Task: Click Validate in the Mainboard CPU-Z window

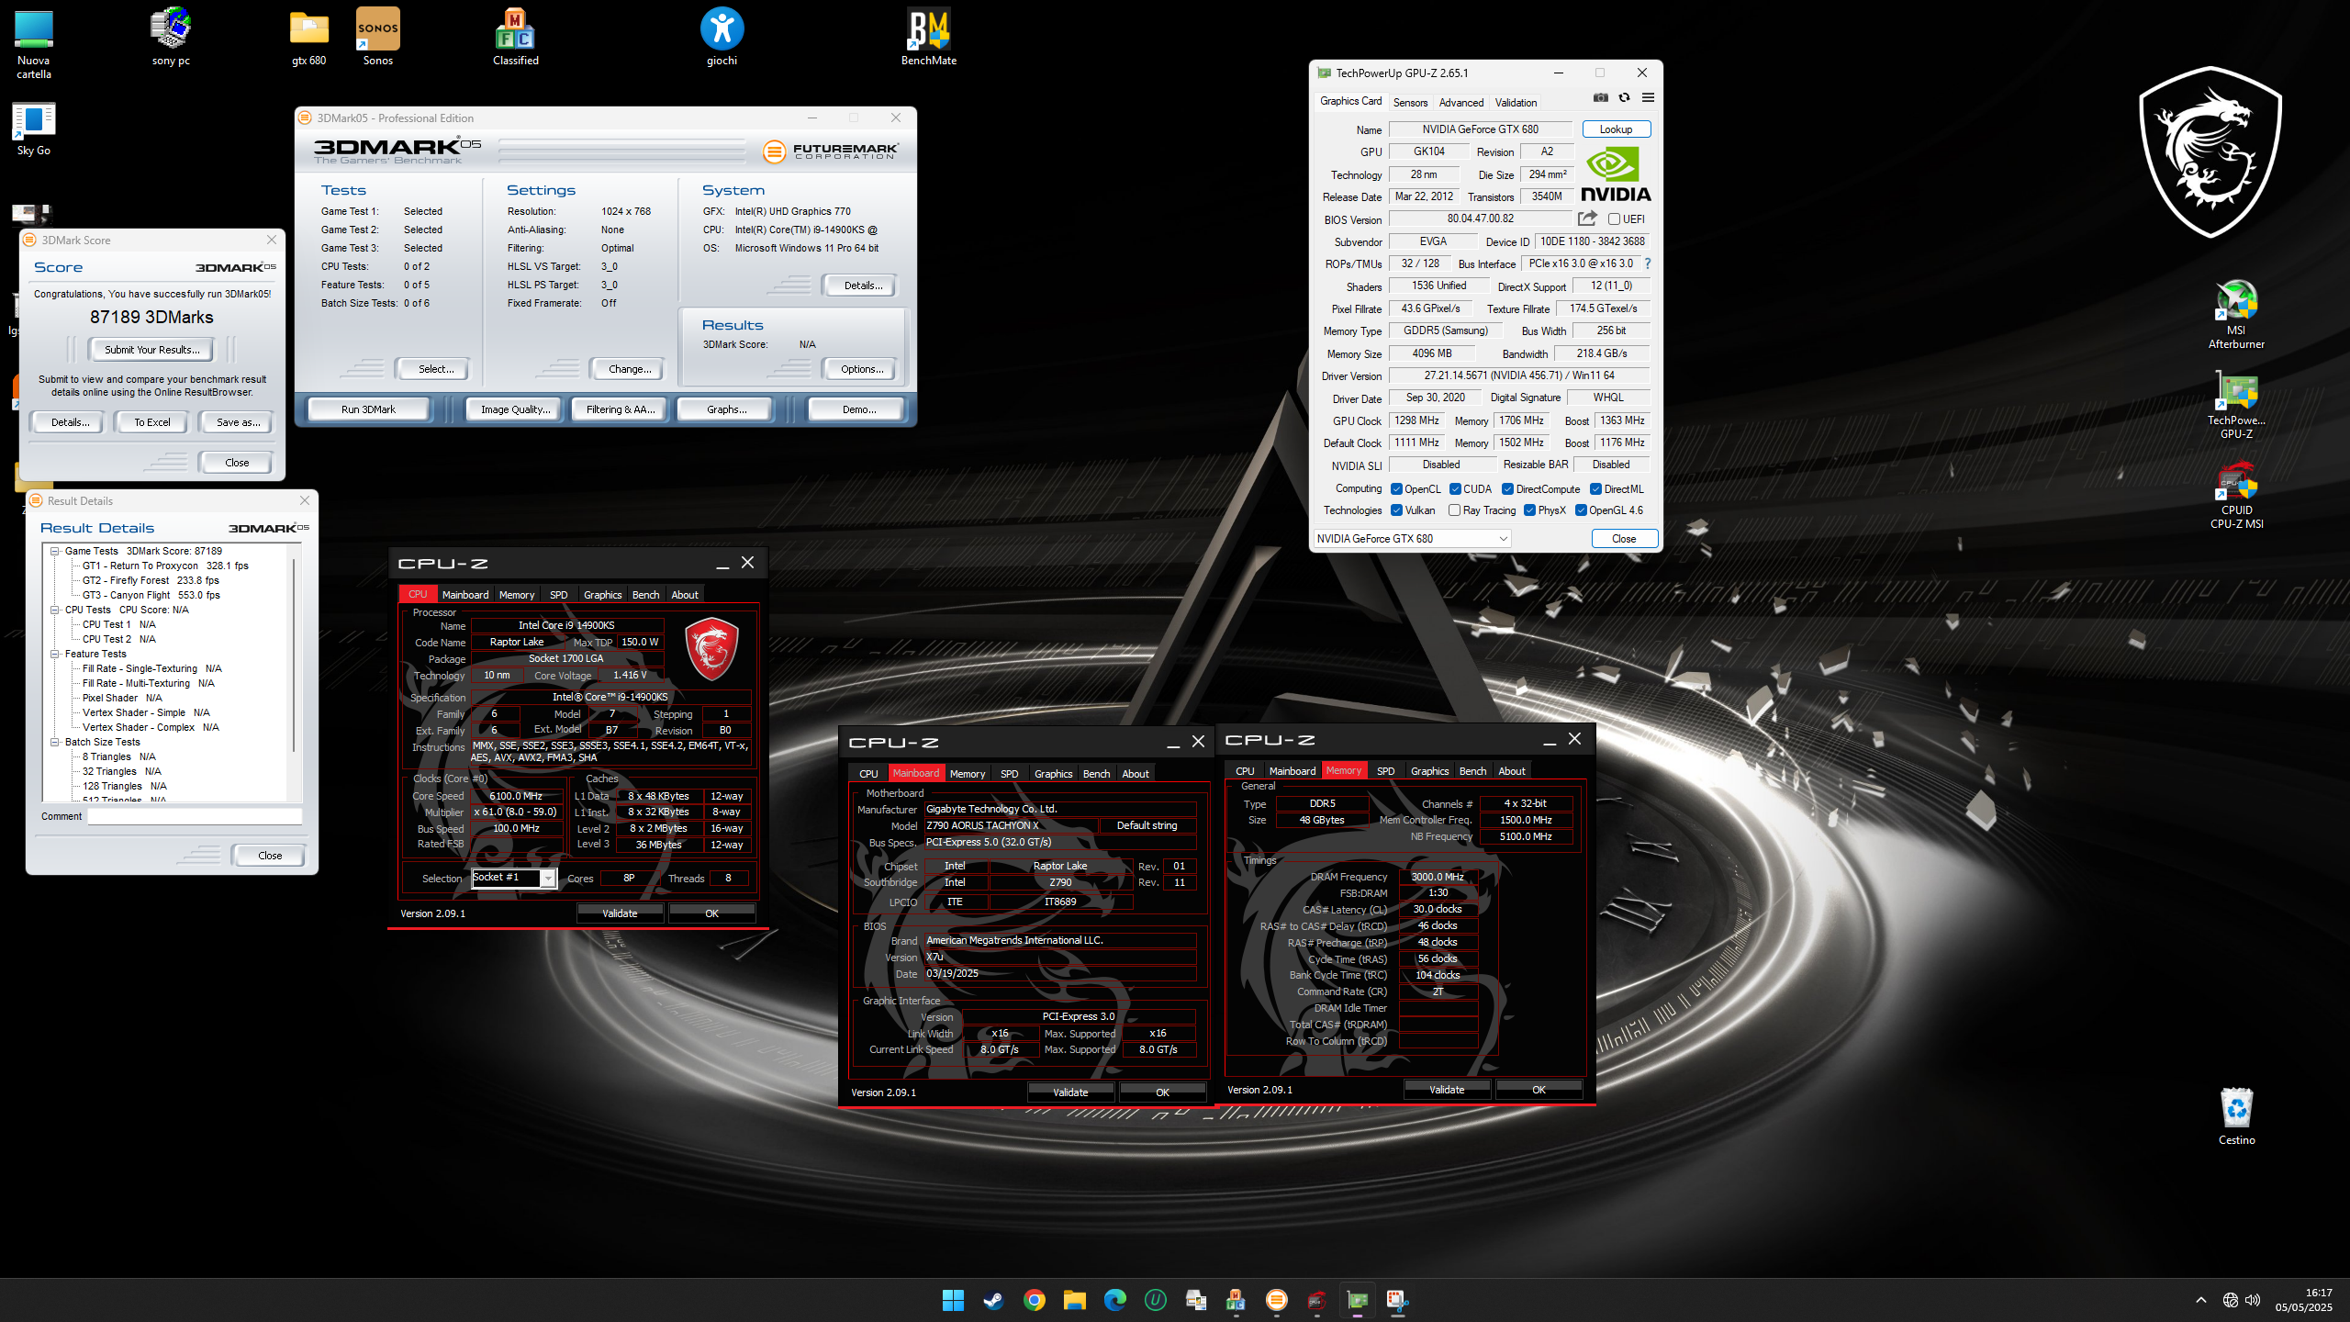Action: coord(1070,1092)
